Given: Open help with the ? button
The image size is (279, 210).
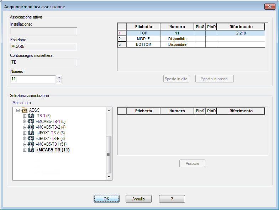Looking at the screenshot, I should (x=172, y=199).
